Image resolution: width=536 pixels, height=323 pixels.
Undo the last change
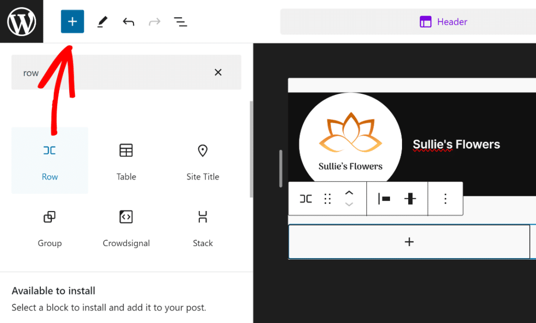click(128, 21)
